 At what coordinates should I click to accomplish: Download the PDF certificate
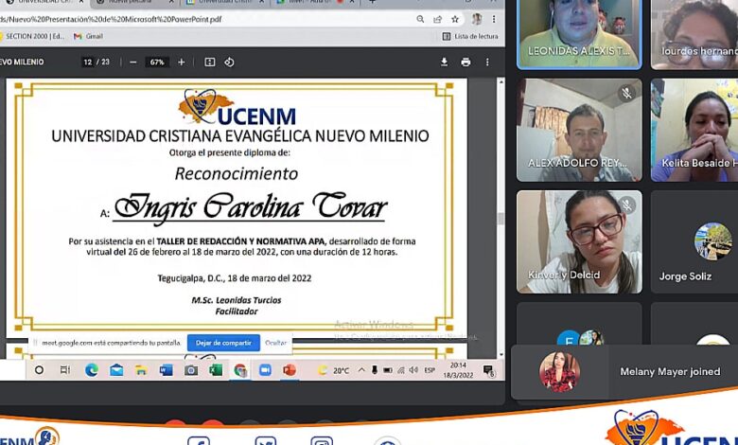tap(444, 62)
